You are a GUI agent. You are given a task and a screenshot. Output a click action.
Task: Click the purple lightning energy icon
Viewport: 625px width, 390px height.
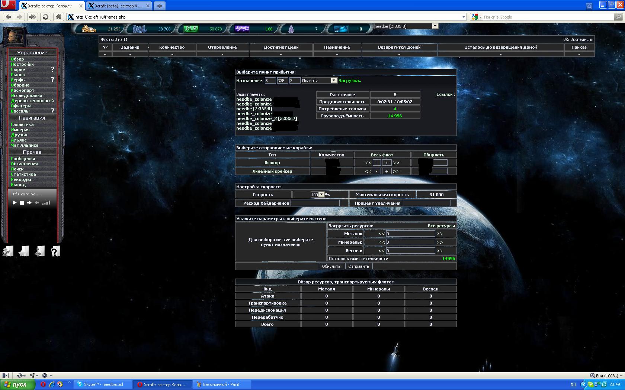[241, 29]
